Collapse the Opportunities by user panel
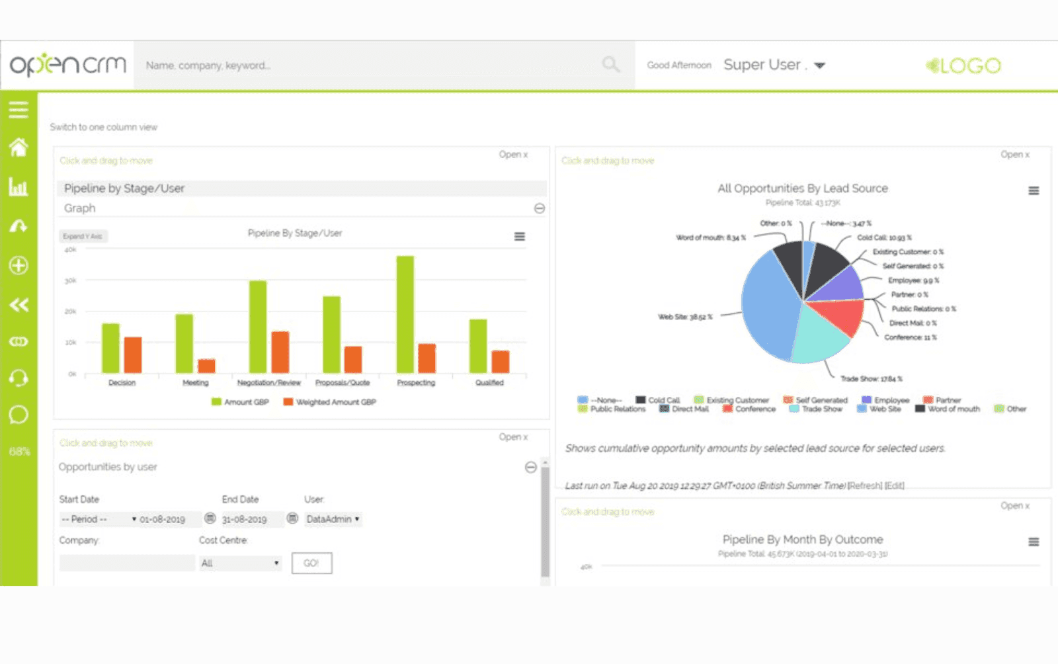Image resolution: width=1058 pixels, height=664 pixels. click(x=531, y=468)
